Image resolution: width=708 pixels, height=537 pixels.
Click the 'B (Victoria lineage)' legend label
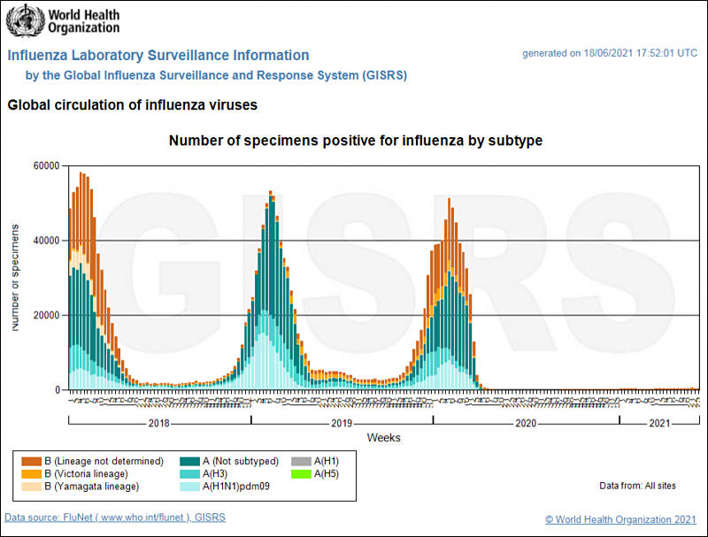86,474
